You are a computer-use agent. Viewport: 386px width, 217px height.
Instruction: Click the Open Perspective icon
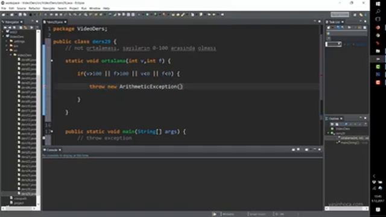[x=355, y=14]
